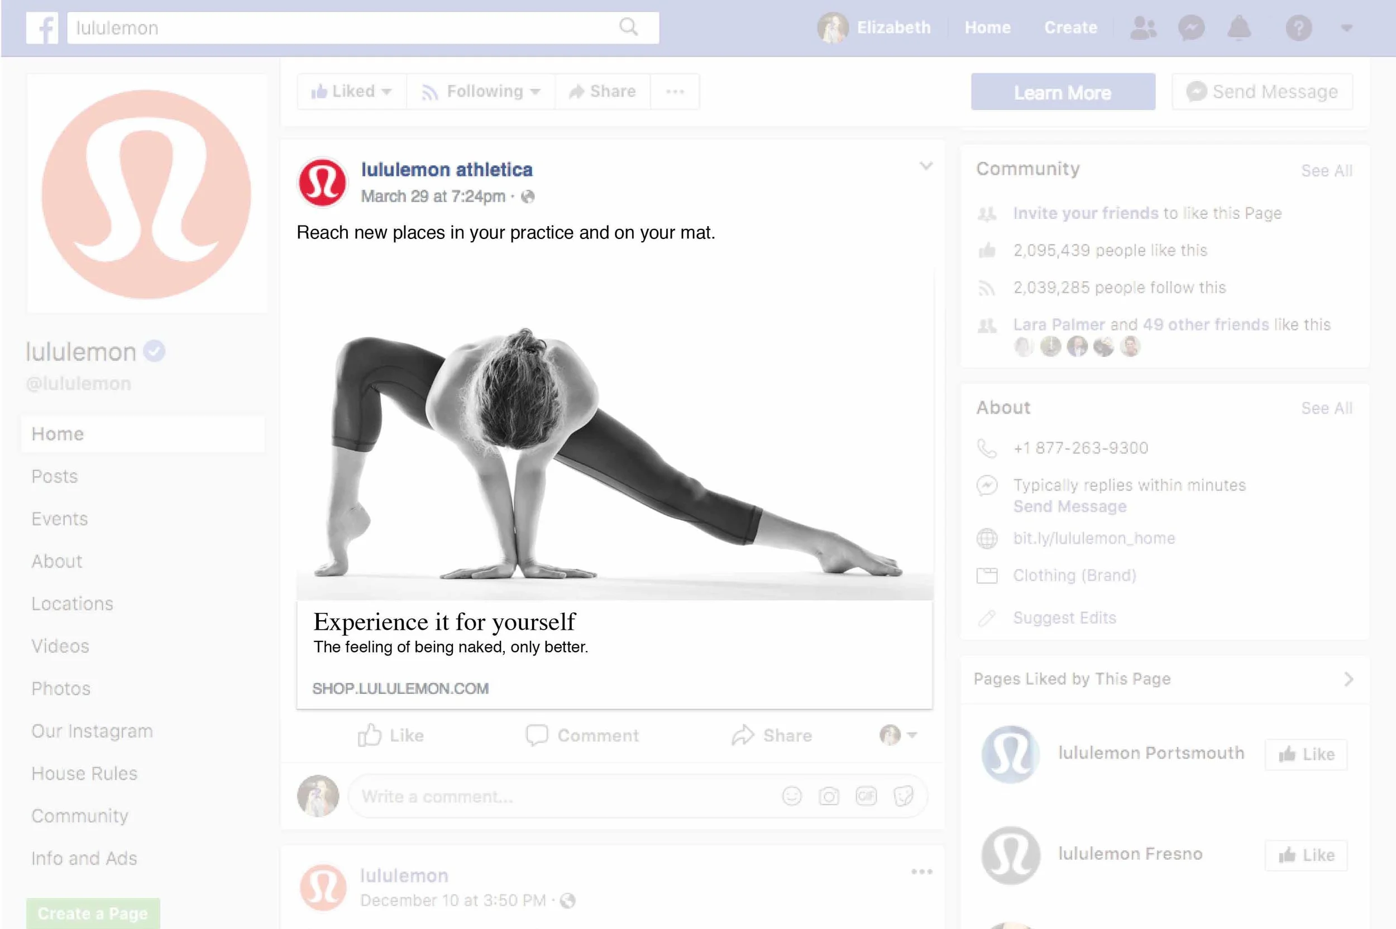1396x929 pixels.
Task: Open the Photos tab in sidebar
Action: tap(61, 688)
